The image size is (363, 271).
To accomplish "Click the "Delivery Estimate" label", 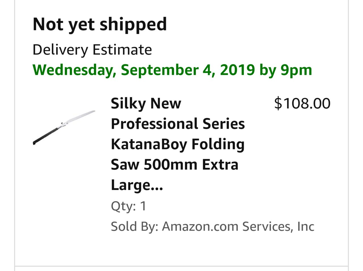I will pyautogui.click(x=92, y=50).
